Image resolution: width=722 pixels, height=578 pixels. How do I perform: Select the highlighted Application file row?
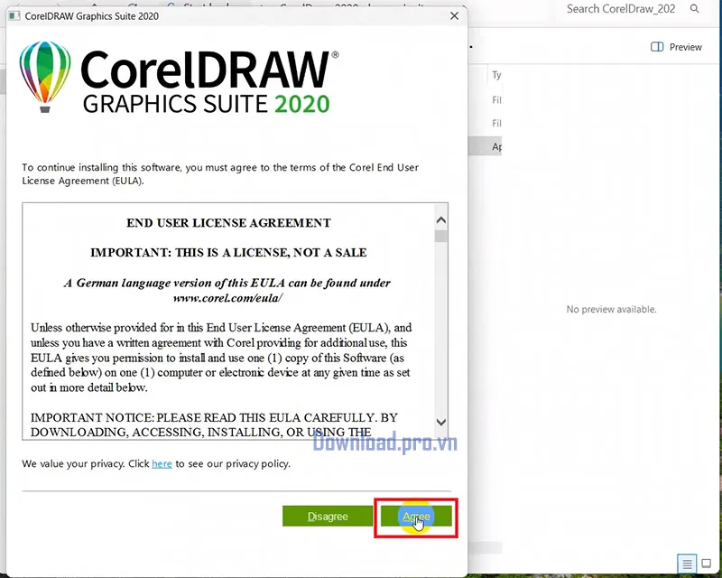tap(495, 146)
